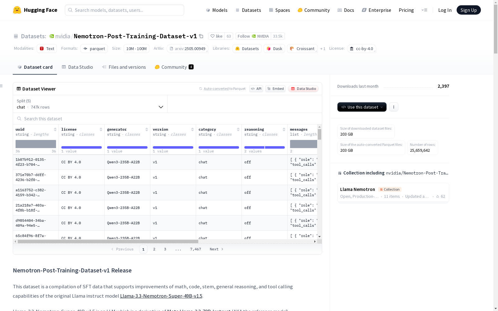Copy dataset name with the copy icon
Viewport: 498px width, 311px height.
(201, 36)
